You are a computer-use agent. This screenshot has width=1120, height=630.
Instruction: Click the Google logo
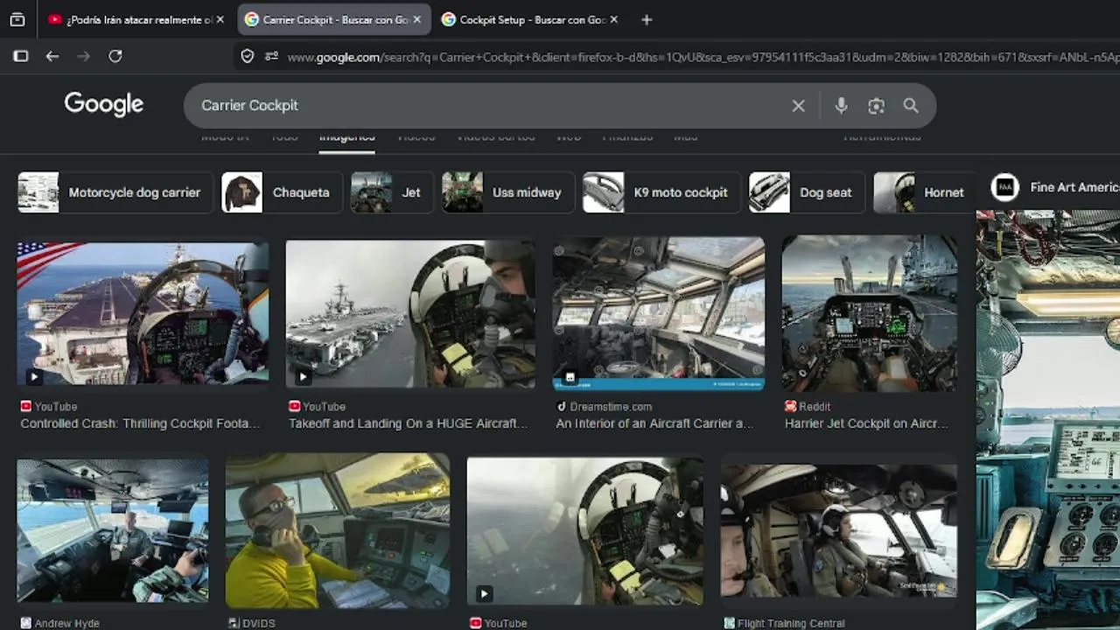click(x=103, y=104)
